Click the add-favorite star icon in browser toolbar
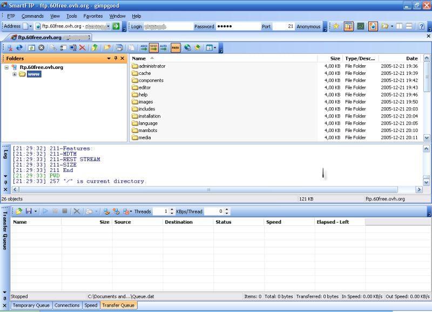Viewport: 432px width, 312px height. point(197,48)
